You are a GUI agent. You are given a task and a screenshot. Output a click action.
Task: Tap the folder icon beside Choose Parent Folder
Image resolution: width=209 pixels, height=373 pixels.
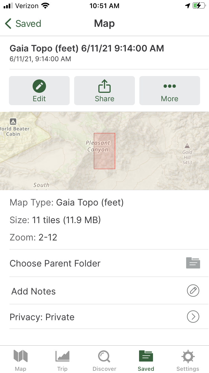193,263
